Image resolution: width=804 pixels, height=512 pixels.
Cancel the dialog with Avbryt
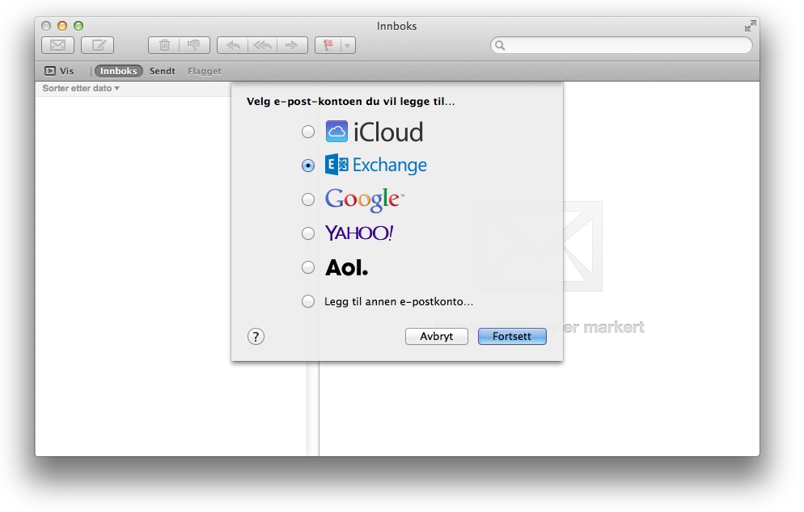tap(436, 337)
